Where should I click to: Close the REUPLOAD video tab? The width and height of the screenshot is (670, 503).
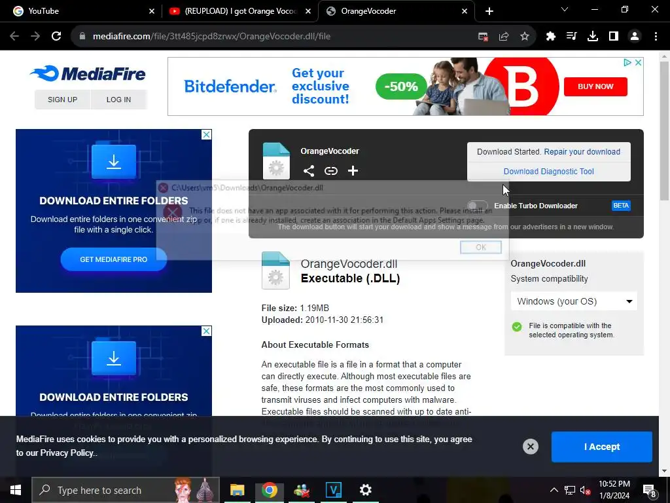coord(308,12)
